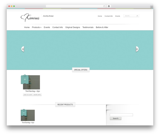Click the green maximize window dot
This screenshot has height=135, width=160.
(14, 6)
